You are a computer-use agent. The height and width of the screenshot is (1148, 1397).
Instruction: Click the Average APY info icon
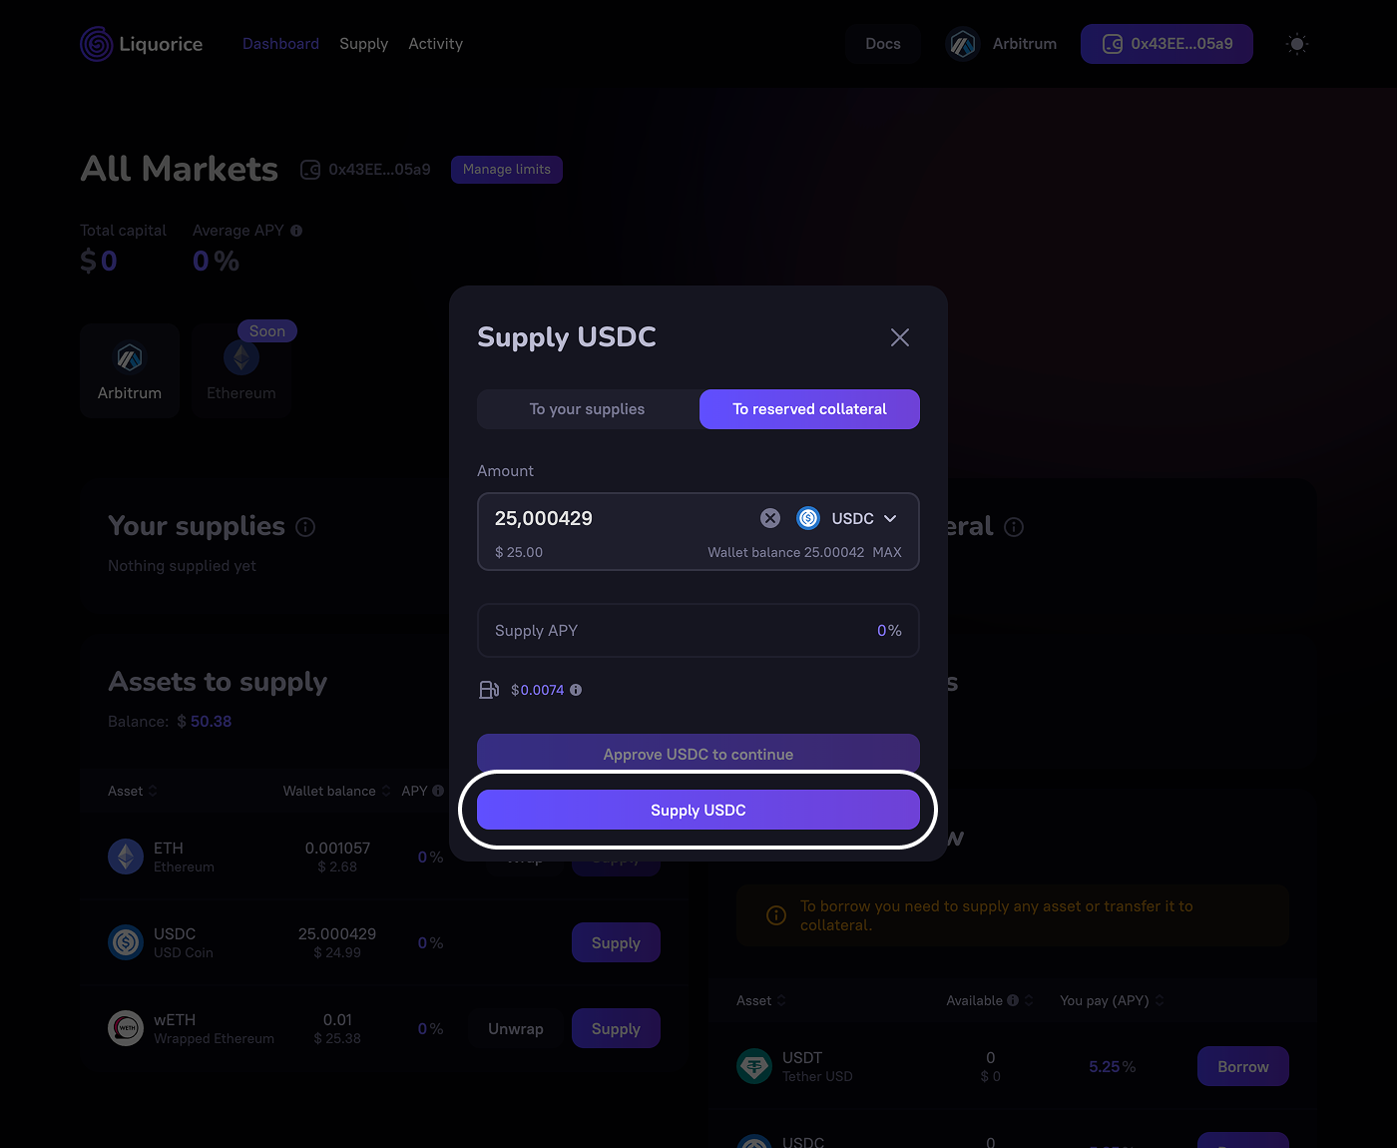click(x=296, y=231)
